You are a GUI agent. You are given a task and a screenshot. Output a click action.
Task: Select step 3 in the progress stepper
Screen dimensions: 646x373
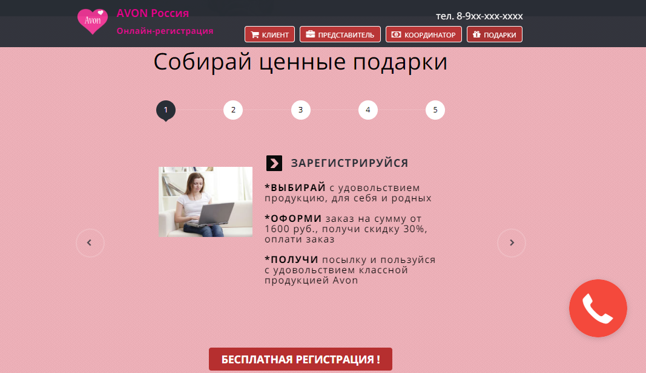tap(300, 110)
